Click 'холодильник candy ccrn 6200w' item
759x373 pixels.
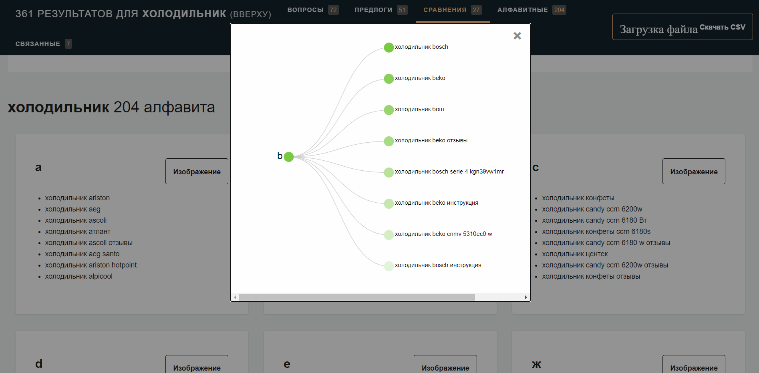[x=592, y=209]
